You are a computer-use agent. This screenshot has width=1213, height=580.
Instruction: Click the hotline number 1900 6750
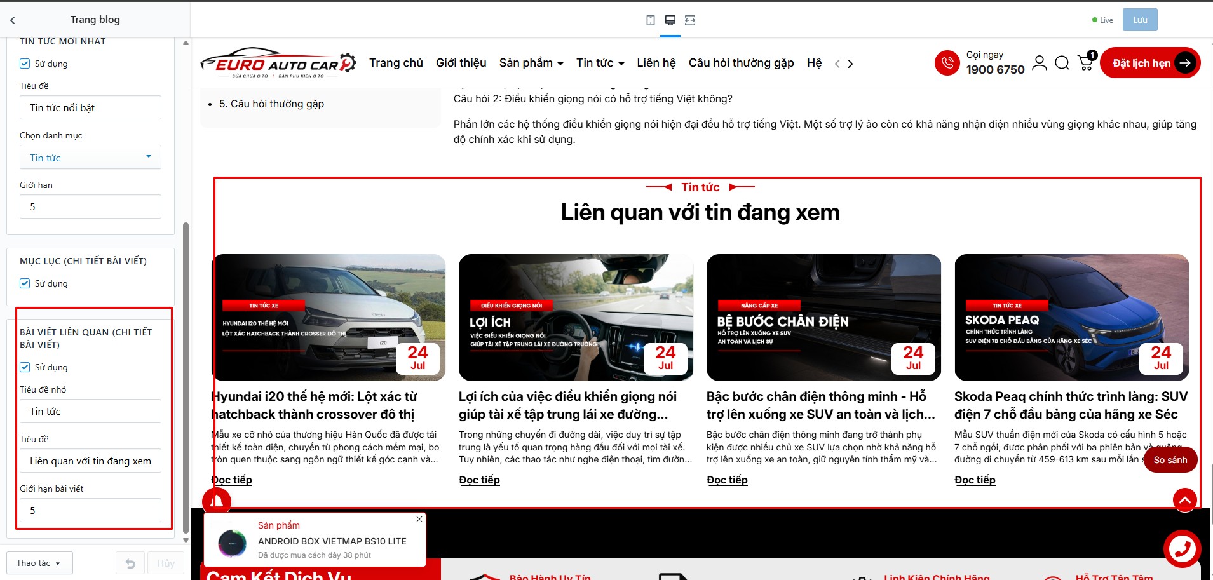pyautogui.click(x=996, y=69)
